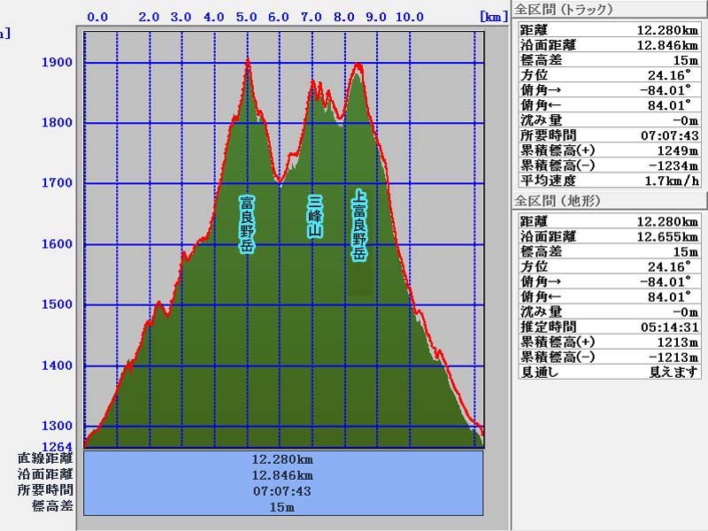Click the 1264 minimum elevation label
Screen dimensions: 708x531
(x=57, y=444)
